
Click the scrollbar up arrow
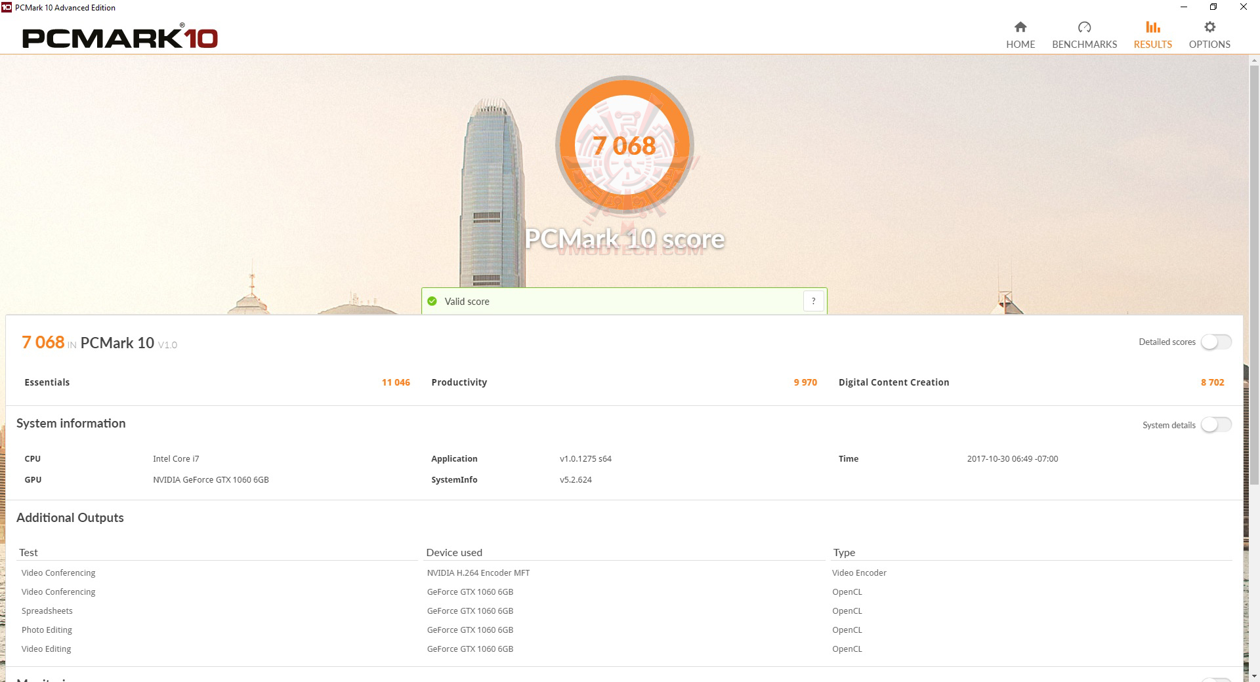[x=1254, y=60]
